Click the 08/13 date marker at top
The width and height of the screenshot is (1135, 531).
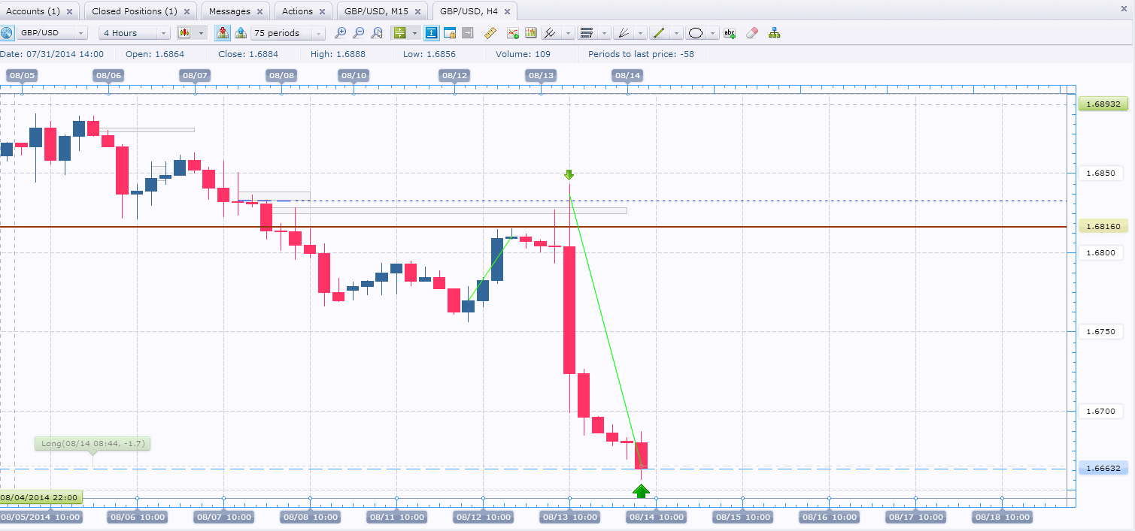542,75
